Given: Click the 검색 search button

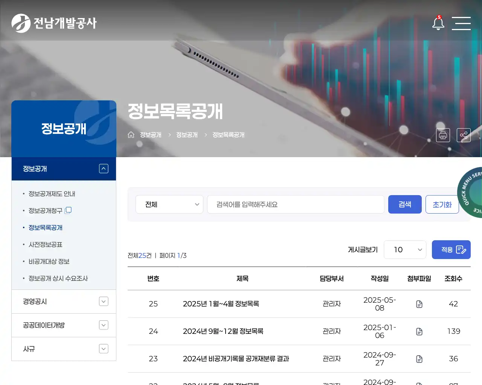Looking at the screenshot, I should click(405, 205).
